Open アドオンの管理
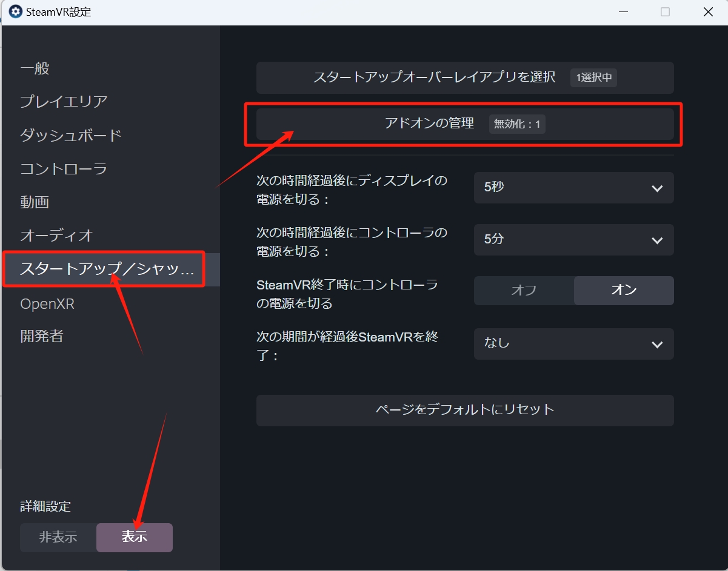 coord(465,124)
